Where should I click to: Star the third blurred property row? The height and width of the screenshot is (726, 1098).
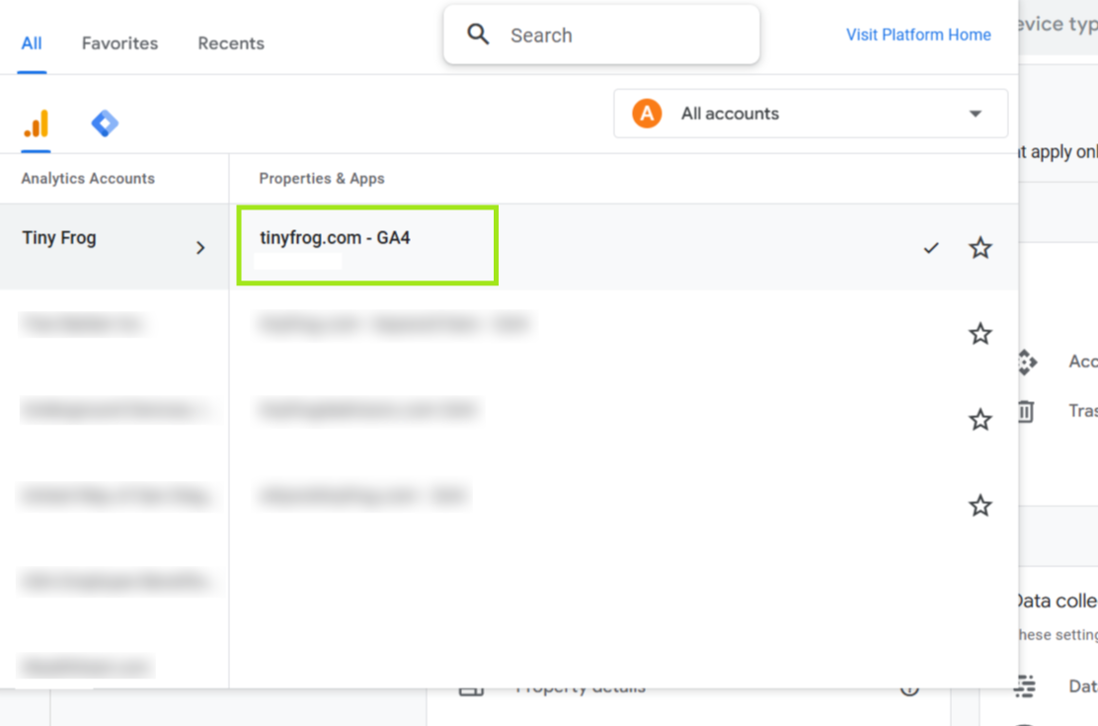coord(980,420)
